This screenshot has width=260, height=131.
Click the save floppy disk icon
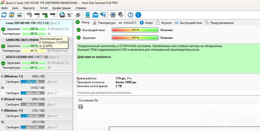(x=81, y=107)
